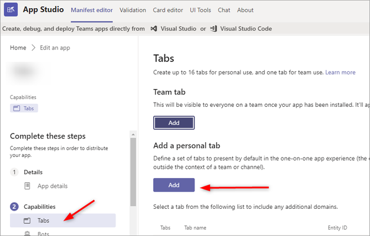Select Bots under Capabilities step
The height and width of the screenshot is (236, 370).
(x=44, y=234)
